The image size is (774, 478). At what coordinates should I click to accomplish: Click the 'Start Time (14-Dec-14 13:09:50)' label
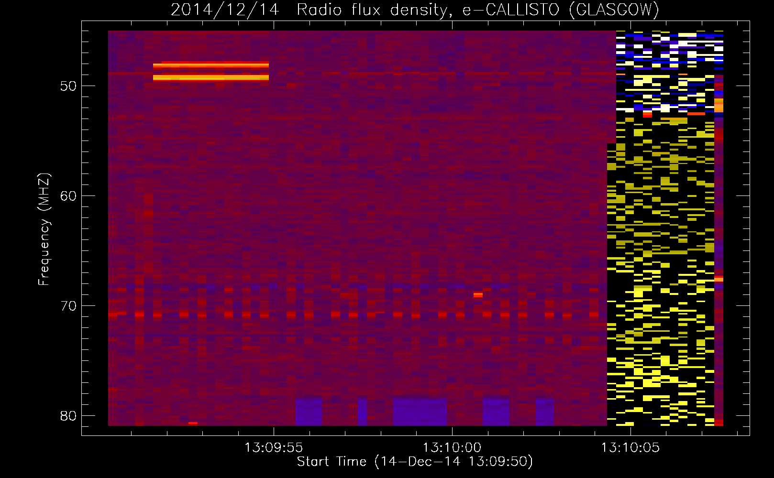tap(415, 462)
